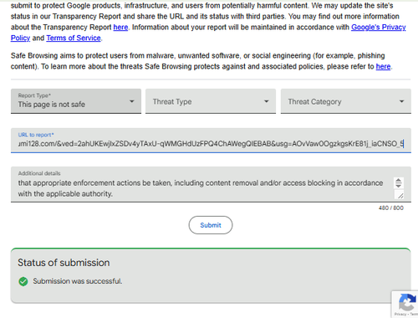Viewport: 418px width, 318px height.
Task: Expand the Threat Type dropdown
Action: click(x=211, y=101)
